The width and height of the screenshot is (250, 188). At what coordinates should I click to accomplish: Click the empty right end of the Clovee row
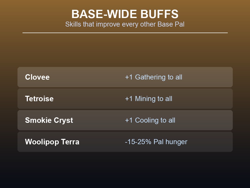click(207, 77)
